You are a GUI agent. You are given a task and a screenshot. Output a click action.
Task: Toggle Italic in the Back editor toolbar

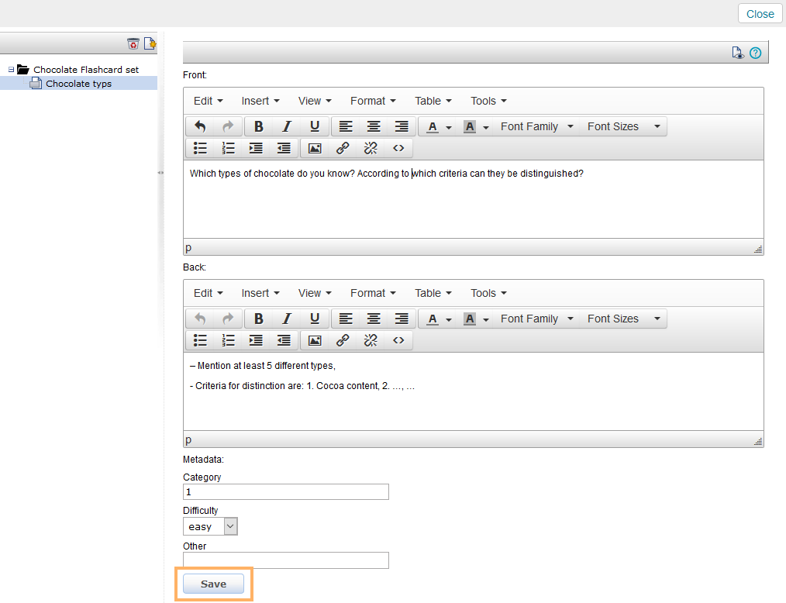287,319
